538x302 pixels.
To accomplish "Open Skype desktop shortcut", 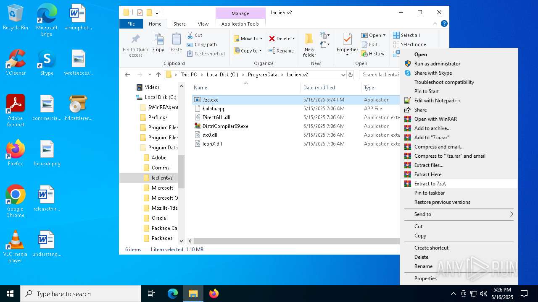I will (x=47, y=62).
